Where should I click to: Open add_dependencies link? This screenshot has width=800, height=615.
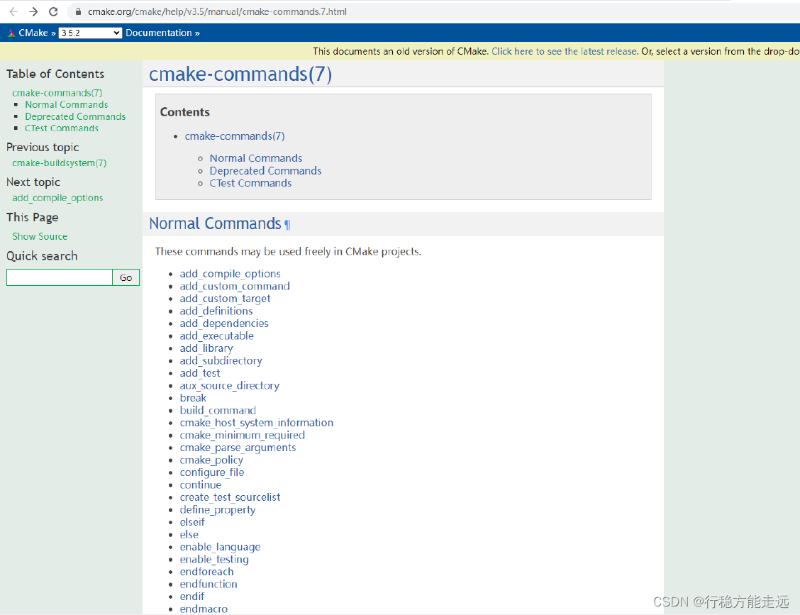click(x=224, y=323)
